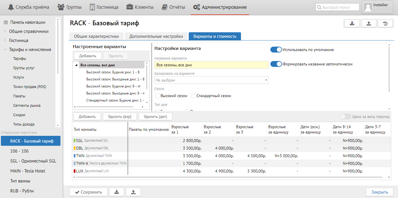Image resolution: width=398 pixels, height=198 pixels.
Task: Click the download icon next to Сохранить
Action: tap(117, 192)
